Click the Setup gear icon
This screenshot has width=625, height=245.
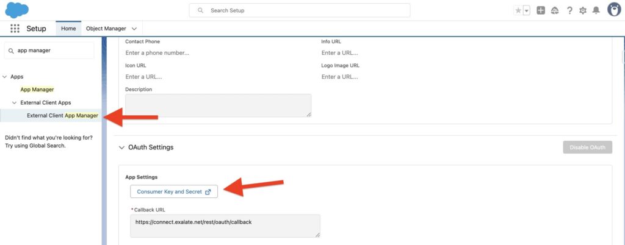tap(583, 10)
